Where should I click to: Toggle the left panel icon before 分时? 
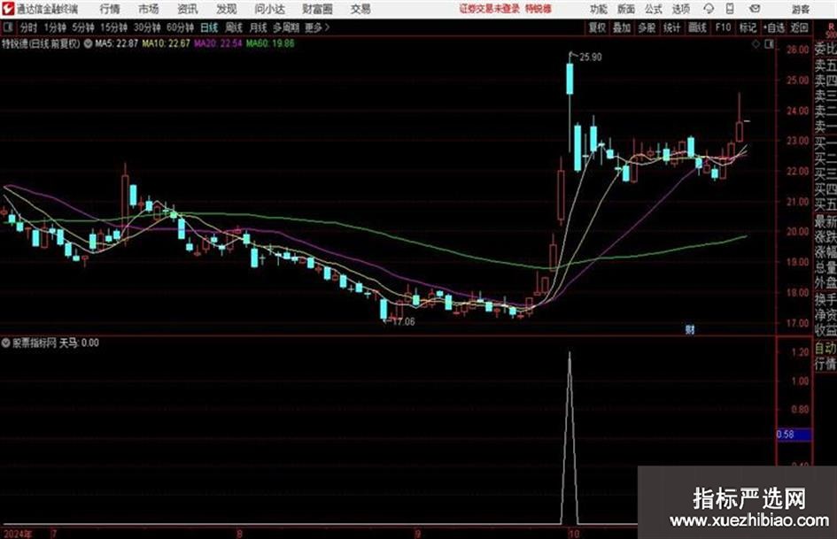click(x=7, y=27)
